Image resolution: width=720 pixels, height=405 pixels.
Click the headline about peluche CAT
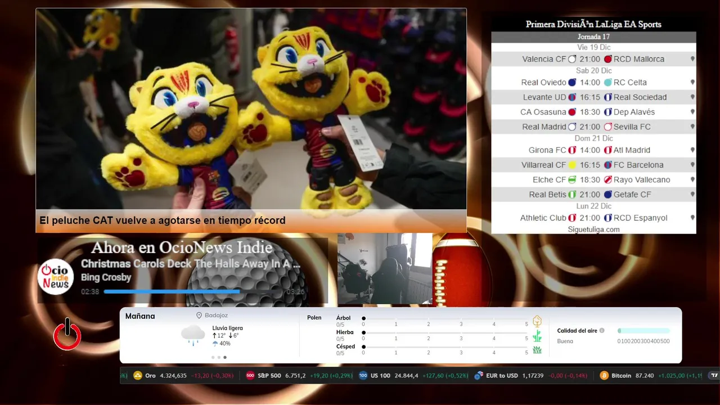click(163, 220)
